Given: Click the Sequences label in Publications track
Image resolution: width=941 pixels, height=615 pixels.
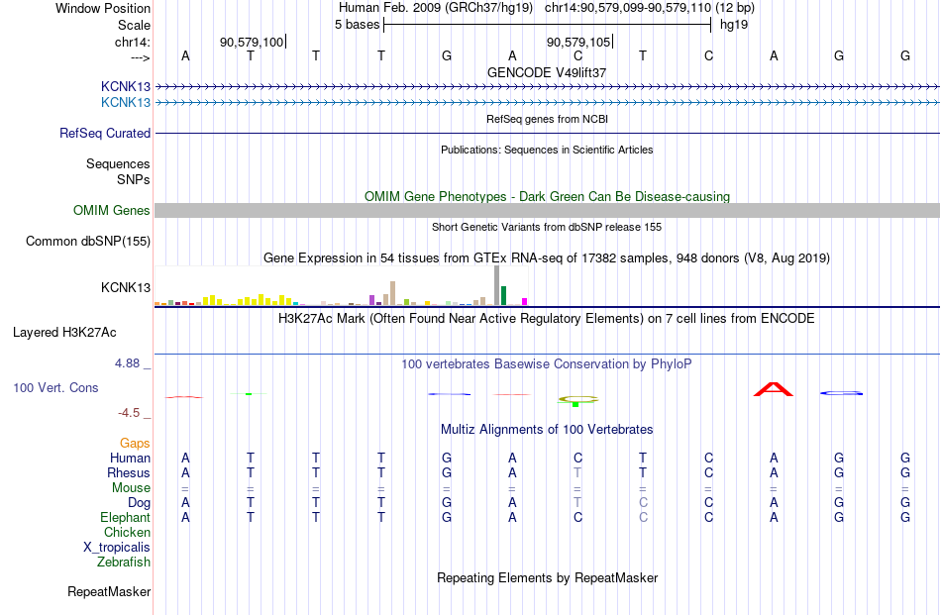Looking at the screenshot, I should click(118, 163).
